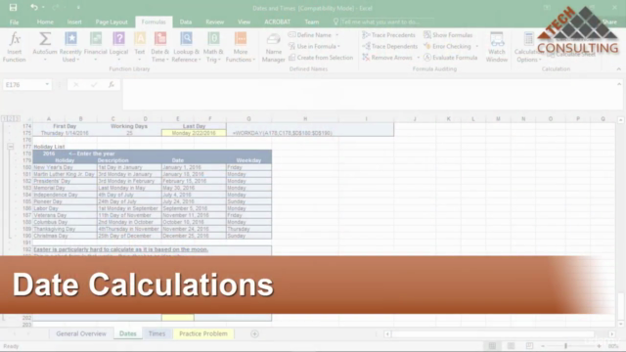This screenshot has width=626, height=352.
Task: Switch to Page Layout tab
Action: [x=112, y=22]
